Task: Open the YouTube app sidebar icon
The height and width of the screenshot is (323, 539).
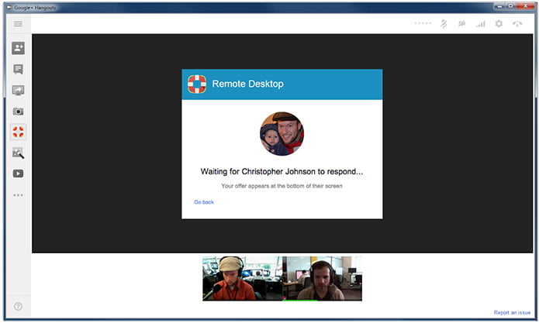Action: click(x=18, y=174)
